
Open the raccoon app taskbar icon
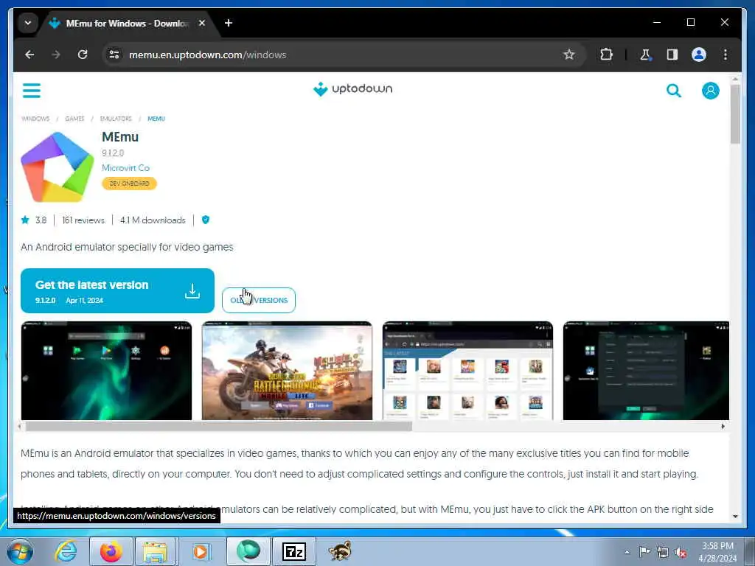click(x=339, y=551)
